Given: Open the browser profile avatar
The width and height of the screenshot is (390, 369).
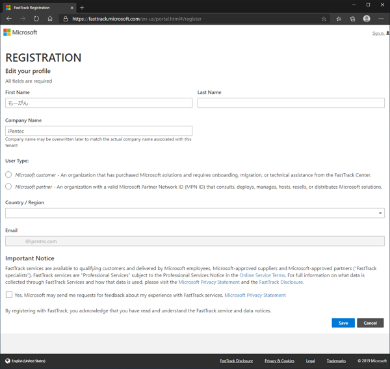Looking at the screenshot, I should pyautogui.click(x=367, y=19).
